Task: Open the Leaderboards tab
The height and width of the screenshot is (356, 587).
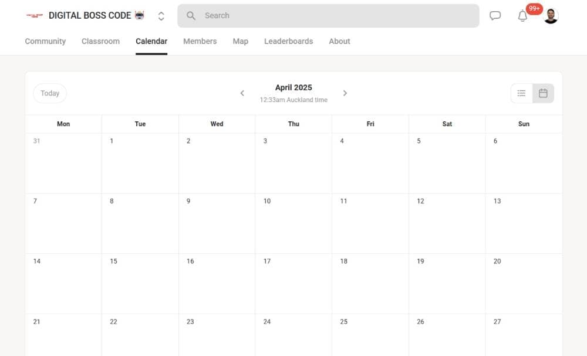Action: point(289,41)
